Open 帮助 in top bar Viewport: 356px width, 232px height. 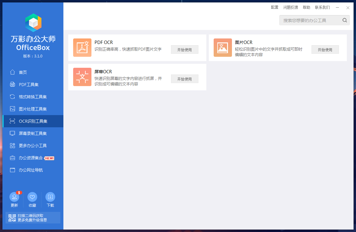point(307,8)
